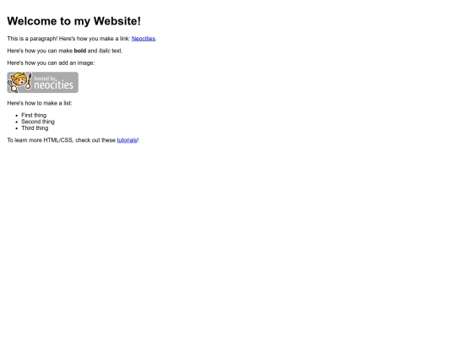Select the First thing list item
Screen dimensions: 456x342
click(34, 116)
